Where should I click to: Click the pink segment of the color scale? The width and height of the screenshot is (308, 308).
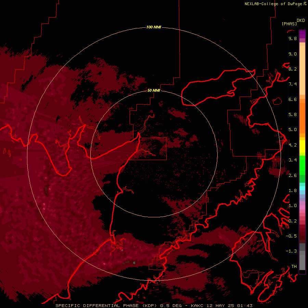(302, 207)
